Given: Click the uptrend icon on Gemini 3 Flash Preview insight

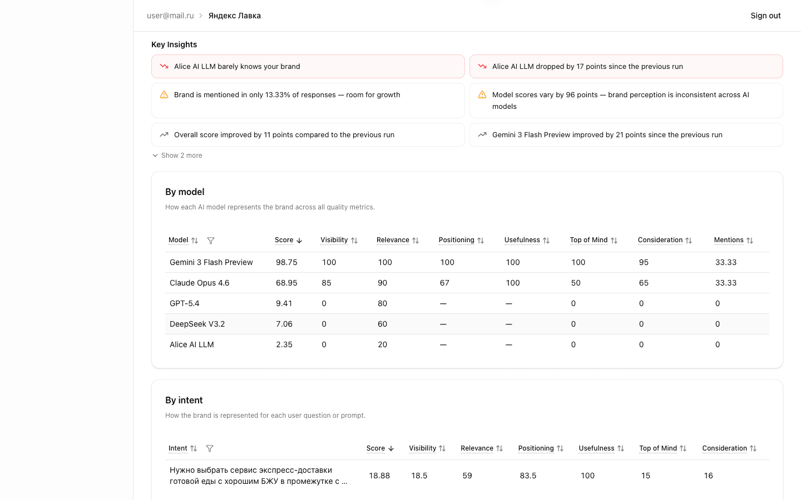Looking at the screenshot, I should click(x=482, y=134).
